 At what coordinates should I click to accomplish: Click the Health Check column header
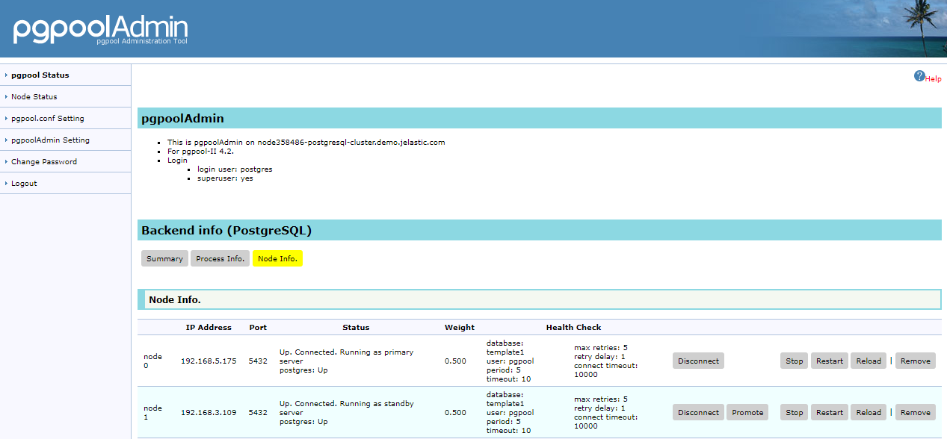coord(573,327)
